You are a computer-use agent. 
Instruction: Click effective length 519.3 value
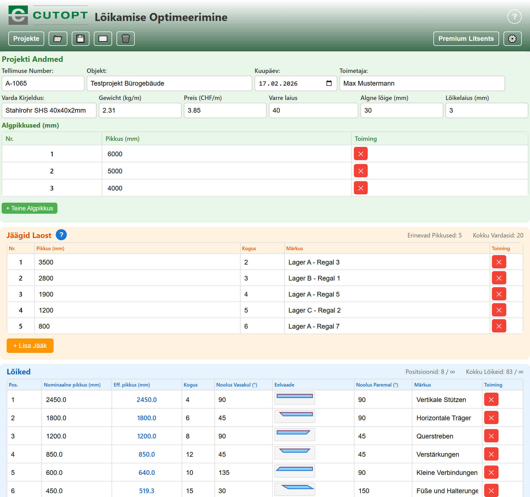tap(147, 491)
